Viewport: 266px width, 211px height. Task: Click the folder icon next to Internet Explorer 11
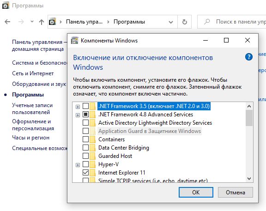point(93,173)
